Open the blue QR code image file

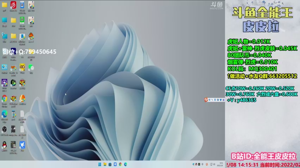click(22, 5)
